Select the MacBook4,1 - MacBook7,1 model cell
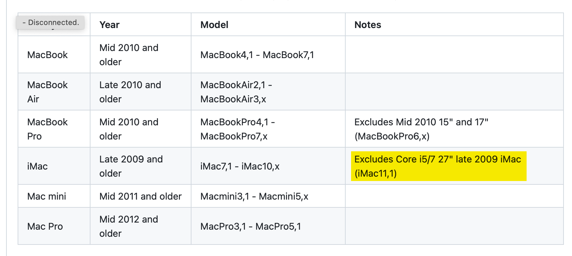The width and height of the screenshot is (572, 256). [257, 55]
